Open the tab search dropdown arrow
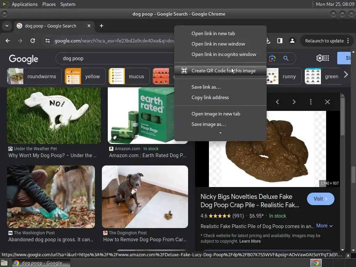 pos(7,26)
